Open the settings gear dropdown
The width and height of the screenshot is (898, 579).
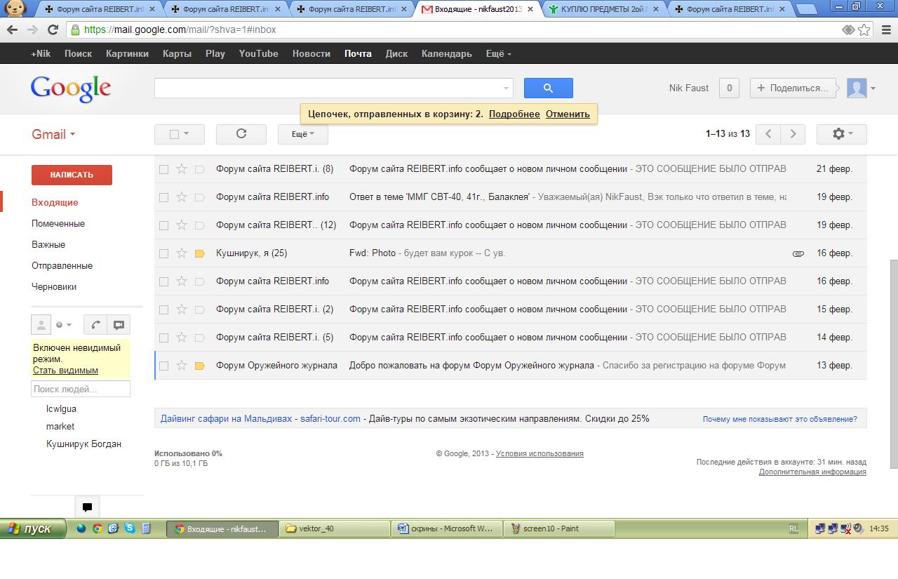tap(842, 134)
